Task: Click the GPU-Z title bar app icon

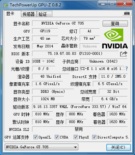Action: point(5,5)
